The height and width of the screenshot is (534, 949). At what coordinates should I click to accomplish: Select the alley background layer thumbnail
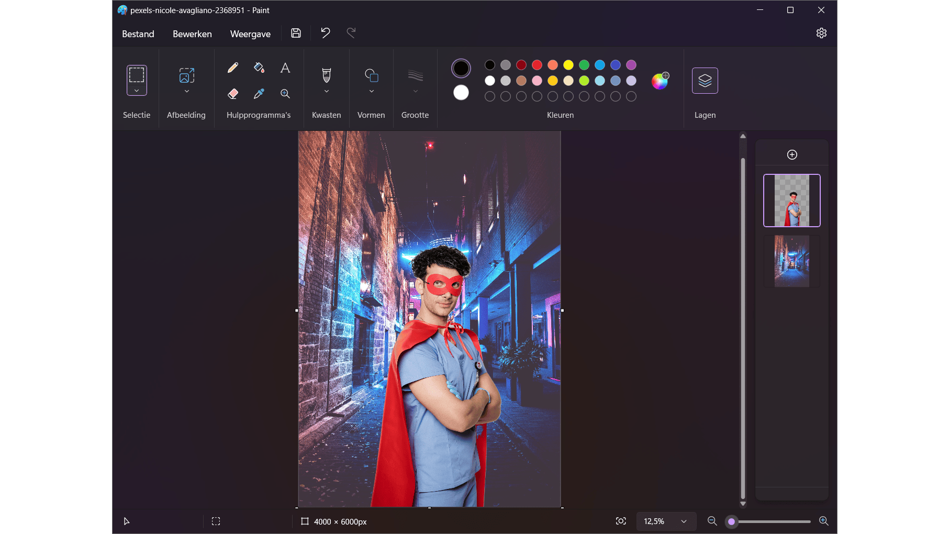click(791, 261)
